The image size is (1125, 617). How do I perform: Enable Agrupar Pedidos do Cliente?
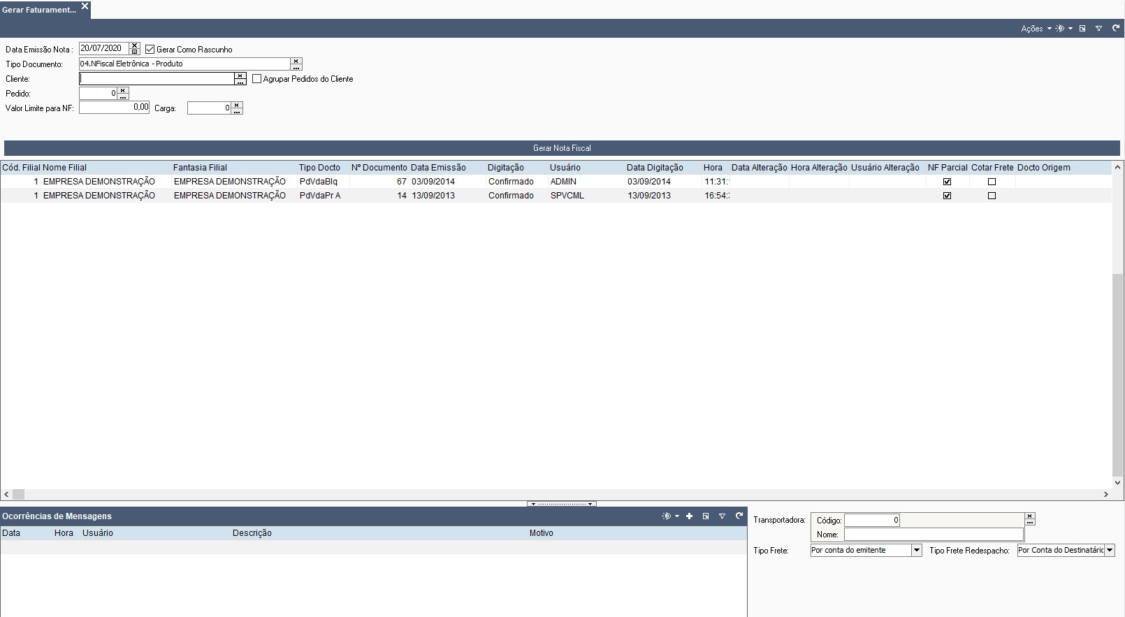click(257, 79)
